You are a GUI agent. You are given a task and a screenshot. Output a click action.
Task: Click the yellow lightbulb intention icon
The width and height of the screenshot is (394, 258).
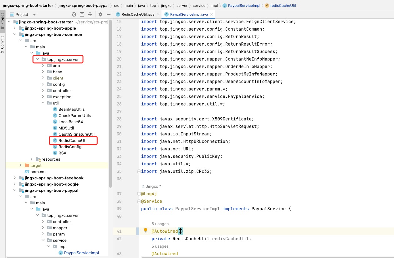tap(145, 231)
